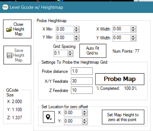Increase zero offset Y with up arrow
Screen dimensions: 153x131
[85, 120]
